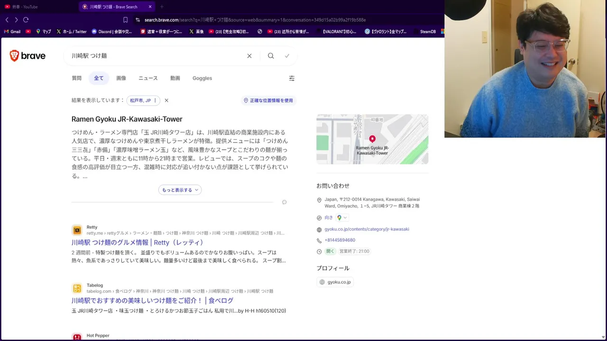Open Discord bookmark

point(112,32)
